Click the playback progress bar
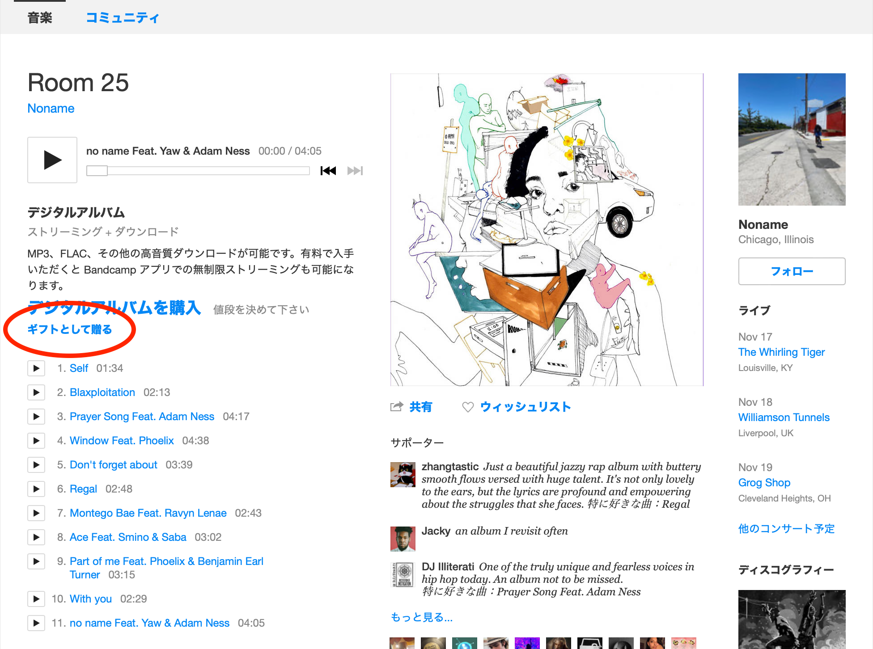 point(198,171)
